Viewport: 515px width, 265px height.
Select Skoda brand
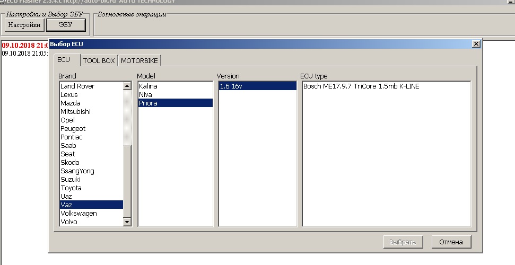pos(91,163)
